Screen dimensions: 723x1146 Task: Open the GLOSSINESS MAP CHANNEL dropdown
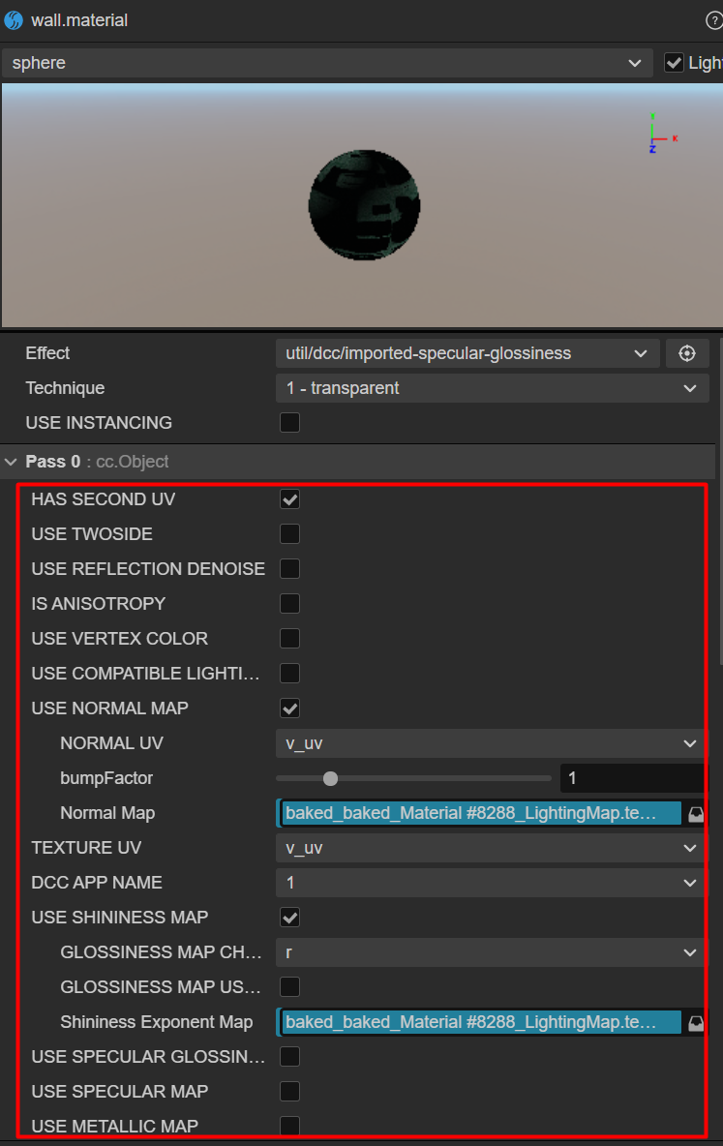pos(491,952)
